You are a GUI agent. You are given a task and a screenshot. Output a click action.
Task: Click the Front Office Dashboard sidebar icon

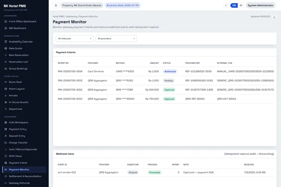point(6,21)
